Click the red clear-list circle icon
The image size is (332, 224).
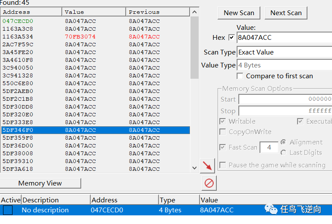coord(209,183)
